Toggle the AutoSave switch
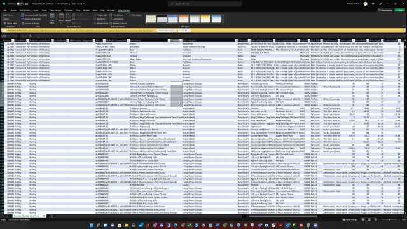The width and height of the screenshot is (407, 229). (20, 4)
